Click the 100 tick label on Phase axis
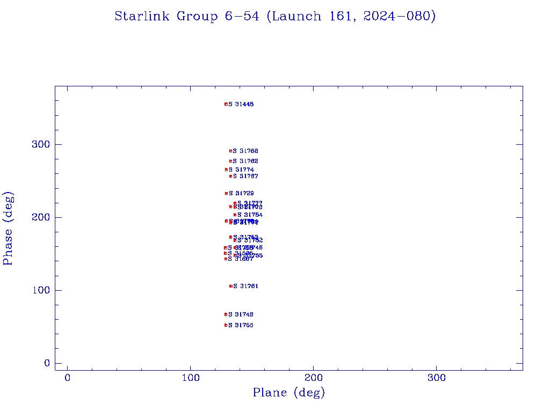Viewport: 550px width, 412px height. coord(41,290)
